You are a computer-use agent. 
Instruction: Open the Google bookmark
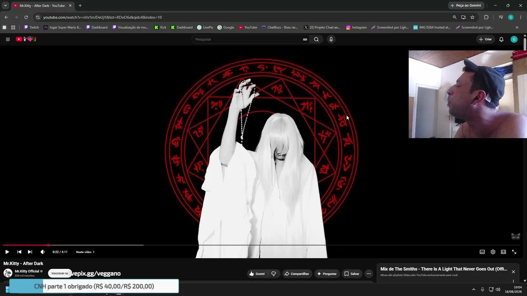pos(226,28)
